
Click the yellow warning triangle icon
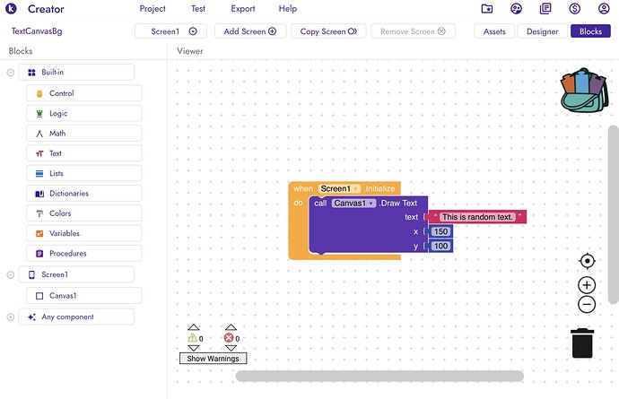point(192,338)
